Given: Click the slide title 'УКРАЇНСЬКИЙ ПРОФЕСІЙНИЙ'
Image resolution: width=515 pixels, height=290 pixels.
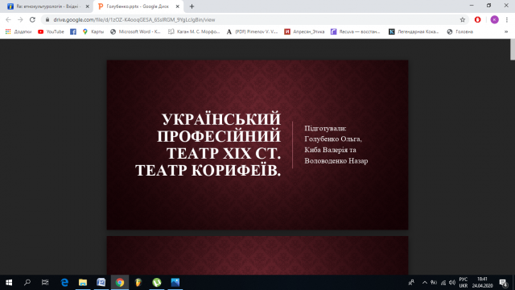Looking at the screenshot, I should [219, 127].
